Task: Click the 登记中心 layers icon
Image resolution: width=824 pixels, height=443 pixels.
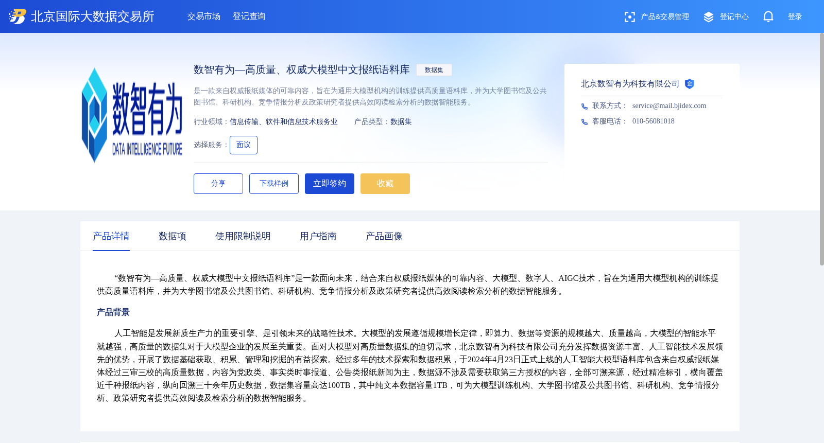Action: point(709,17)
